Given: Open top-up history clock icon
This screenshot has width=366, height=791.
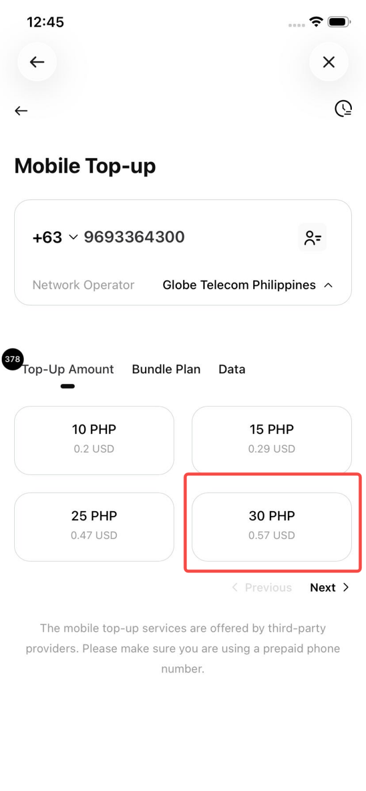Looking at the screenshot, I should [343, 108].
